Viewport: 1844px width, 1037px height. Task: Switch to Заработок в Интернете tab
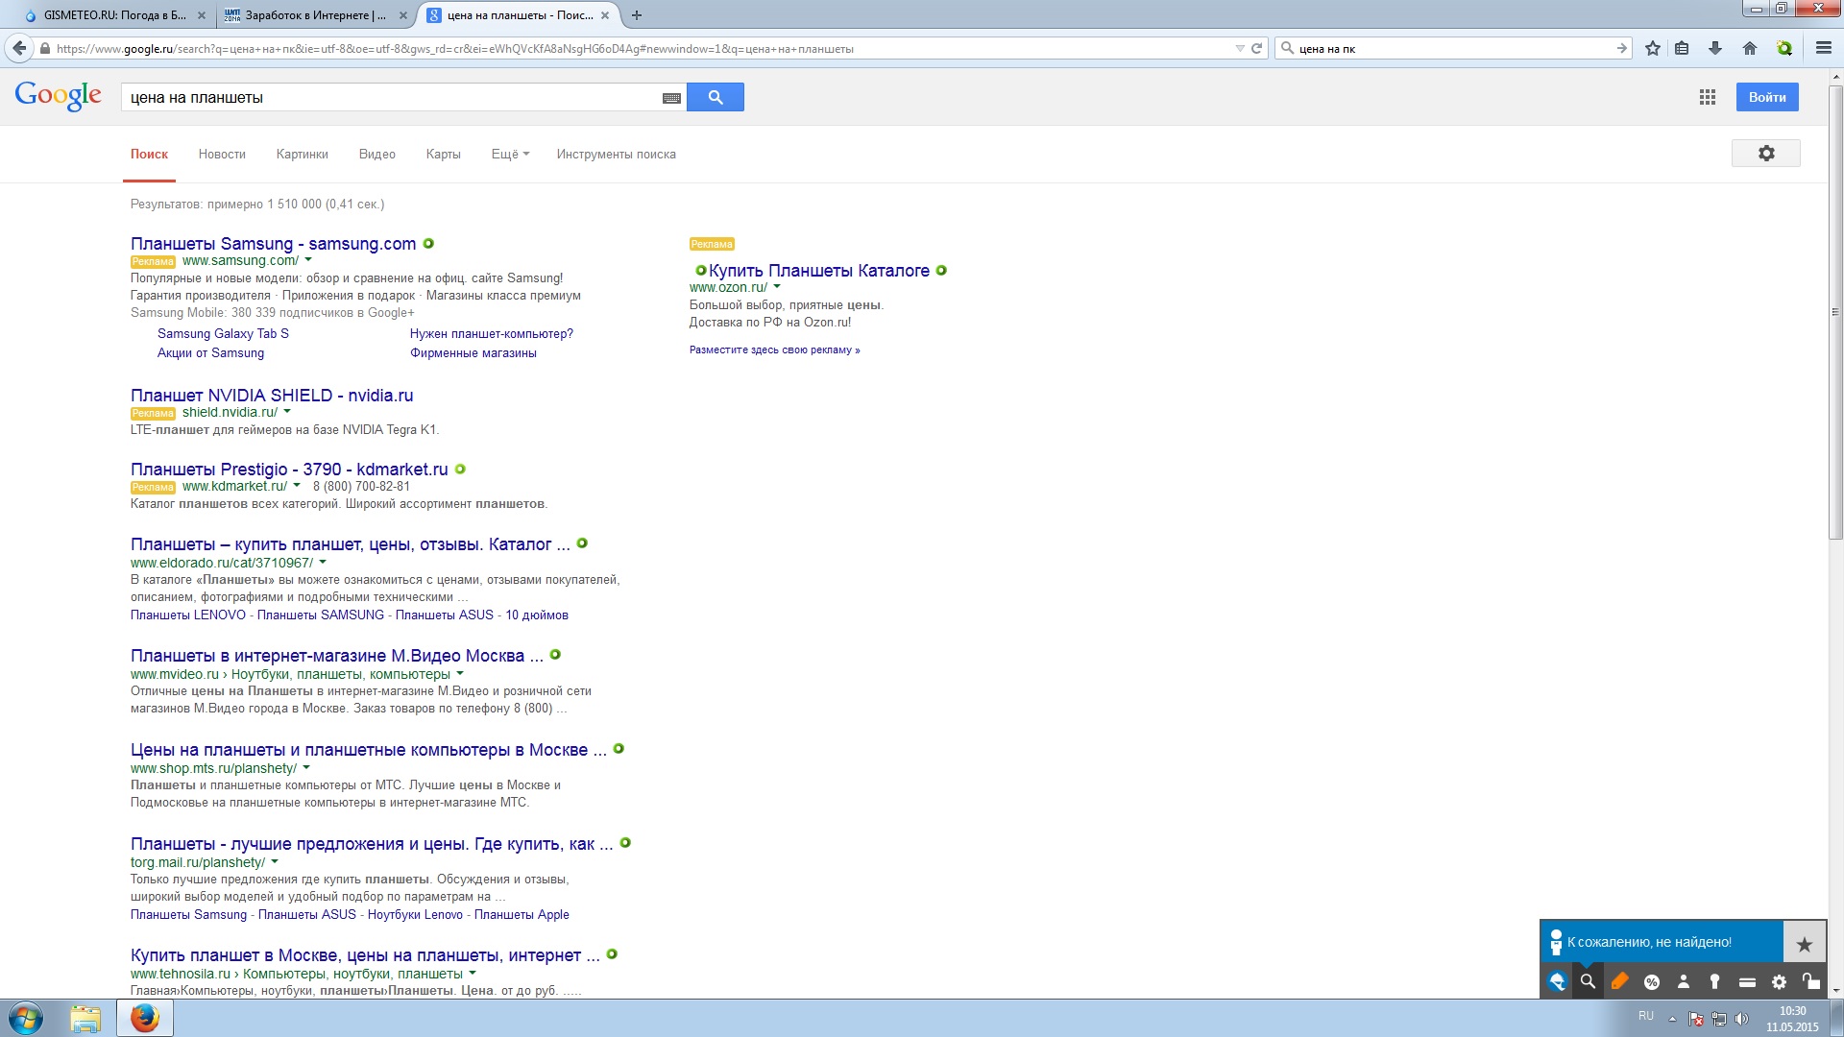(315, 15)
